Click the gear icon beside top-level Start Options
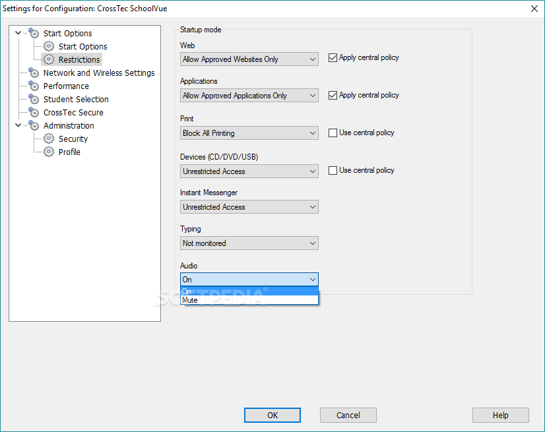This screenshot has width=545, height=432. pos(34,33)
